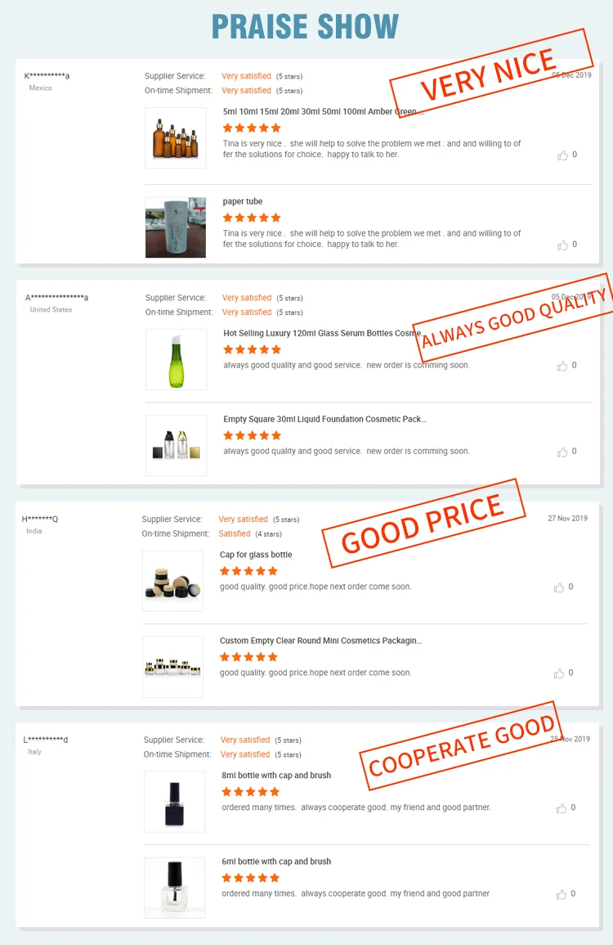613x945 pixels.
Task: Open the green serum bottle thumbnail
Action: click(x=176, y=360)
